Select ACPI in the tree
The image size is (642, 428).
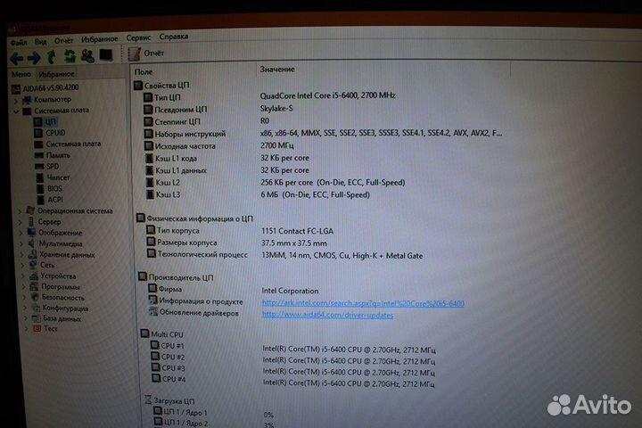coord(50,200)
